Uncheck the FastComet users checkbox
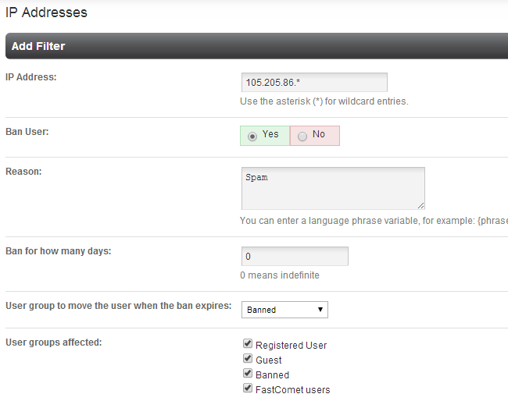Viewport: 508px width, 401px height. 248,388
